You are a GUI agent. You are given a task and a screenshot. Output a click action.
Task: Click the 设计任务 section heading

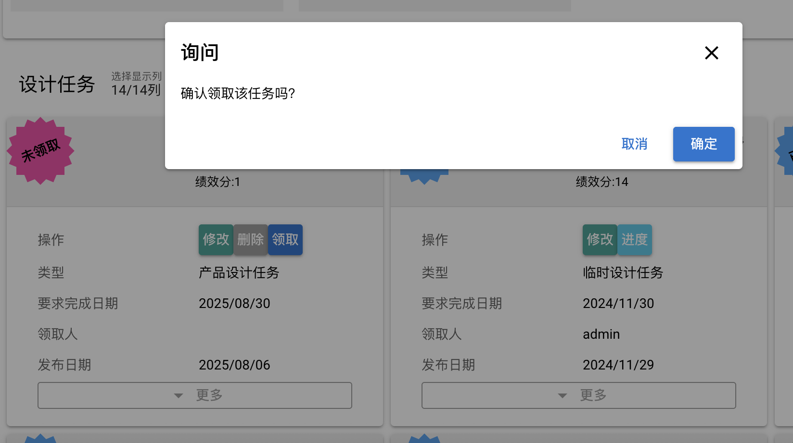(x=57, y=85)
